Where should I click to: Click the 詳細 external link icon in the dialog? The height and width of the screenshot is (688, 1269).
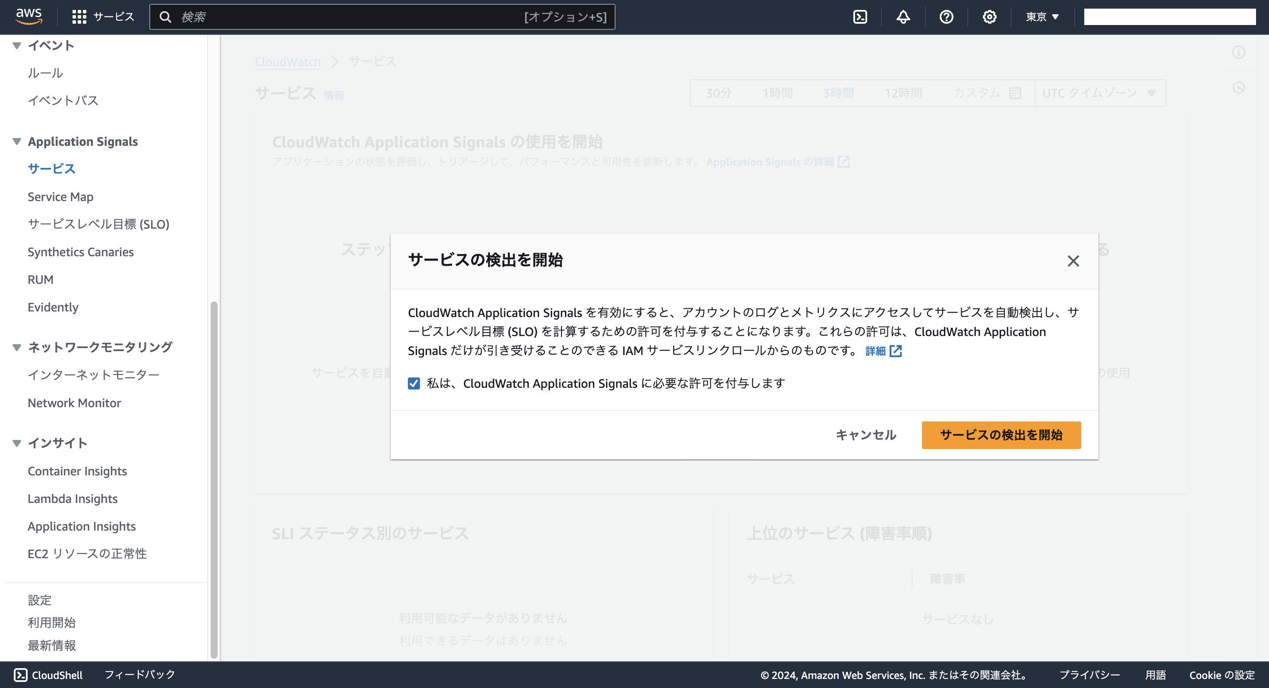pyautogui.click(x=897, y=351)
